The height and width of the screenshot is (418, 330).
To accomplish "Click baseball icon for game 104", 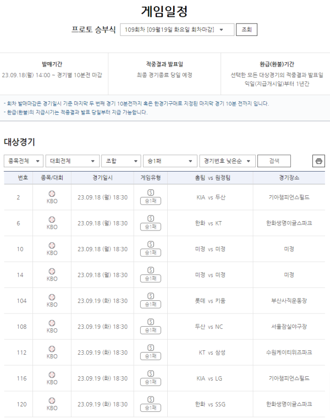I will tap(52, 297).
